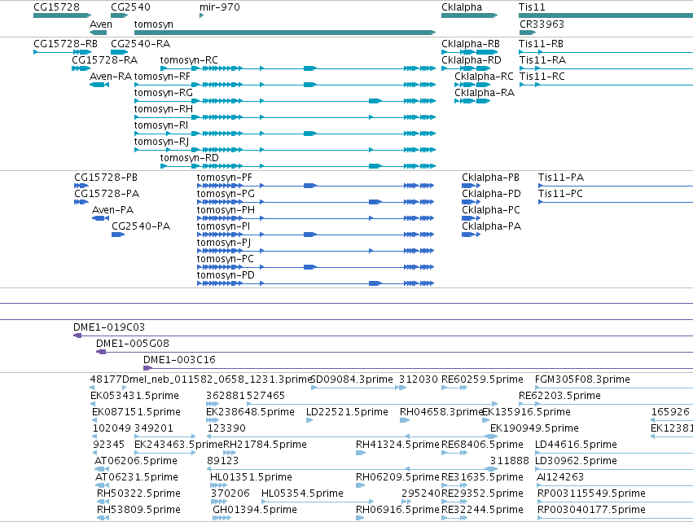Click the CG2540 gene label
693x522 pixels.
pos(130,7)
